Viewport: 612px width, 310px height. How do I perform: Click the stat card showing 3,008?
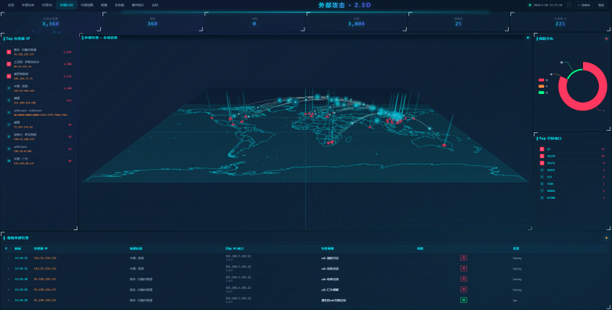pyautogui.click(x=356, y=21)
